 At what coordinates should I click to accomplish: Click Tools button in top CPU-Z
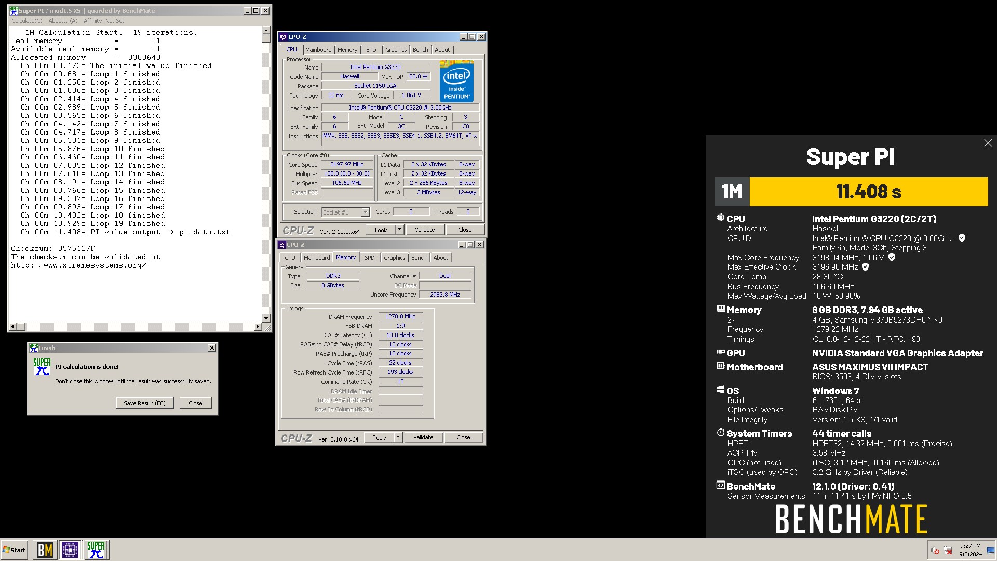pos(381,230)
